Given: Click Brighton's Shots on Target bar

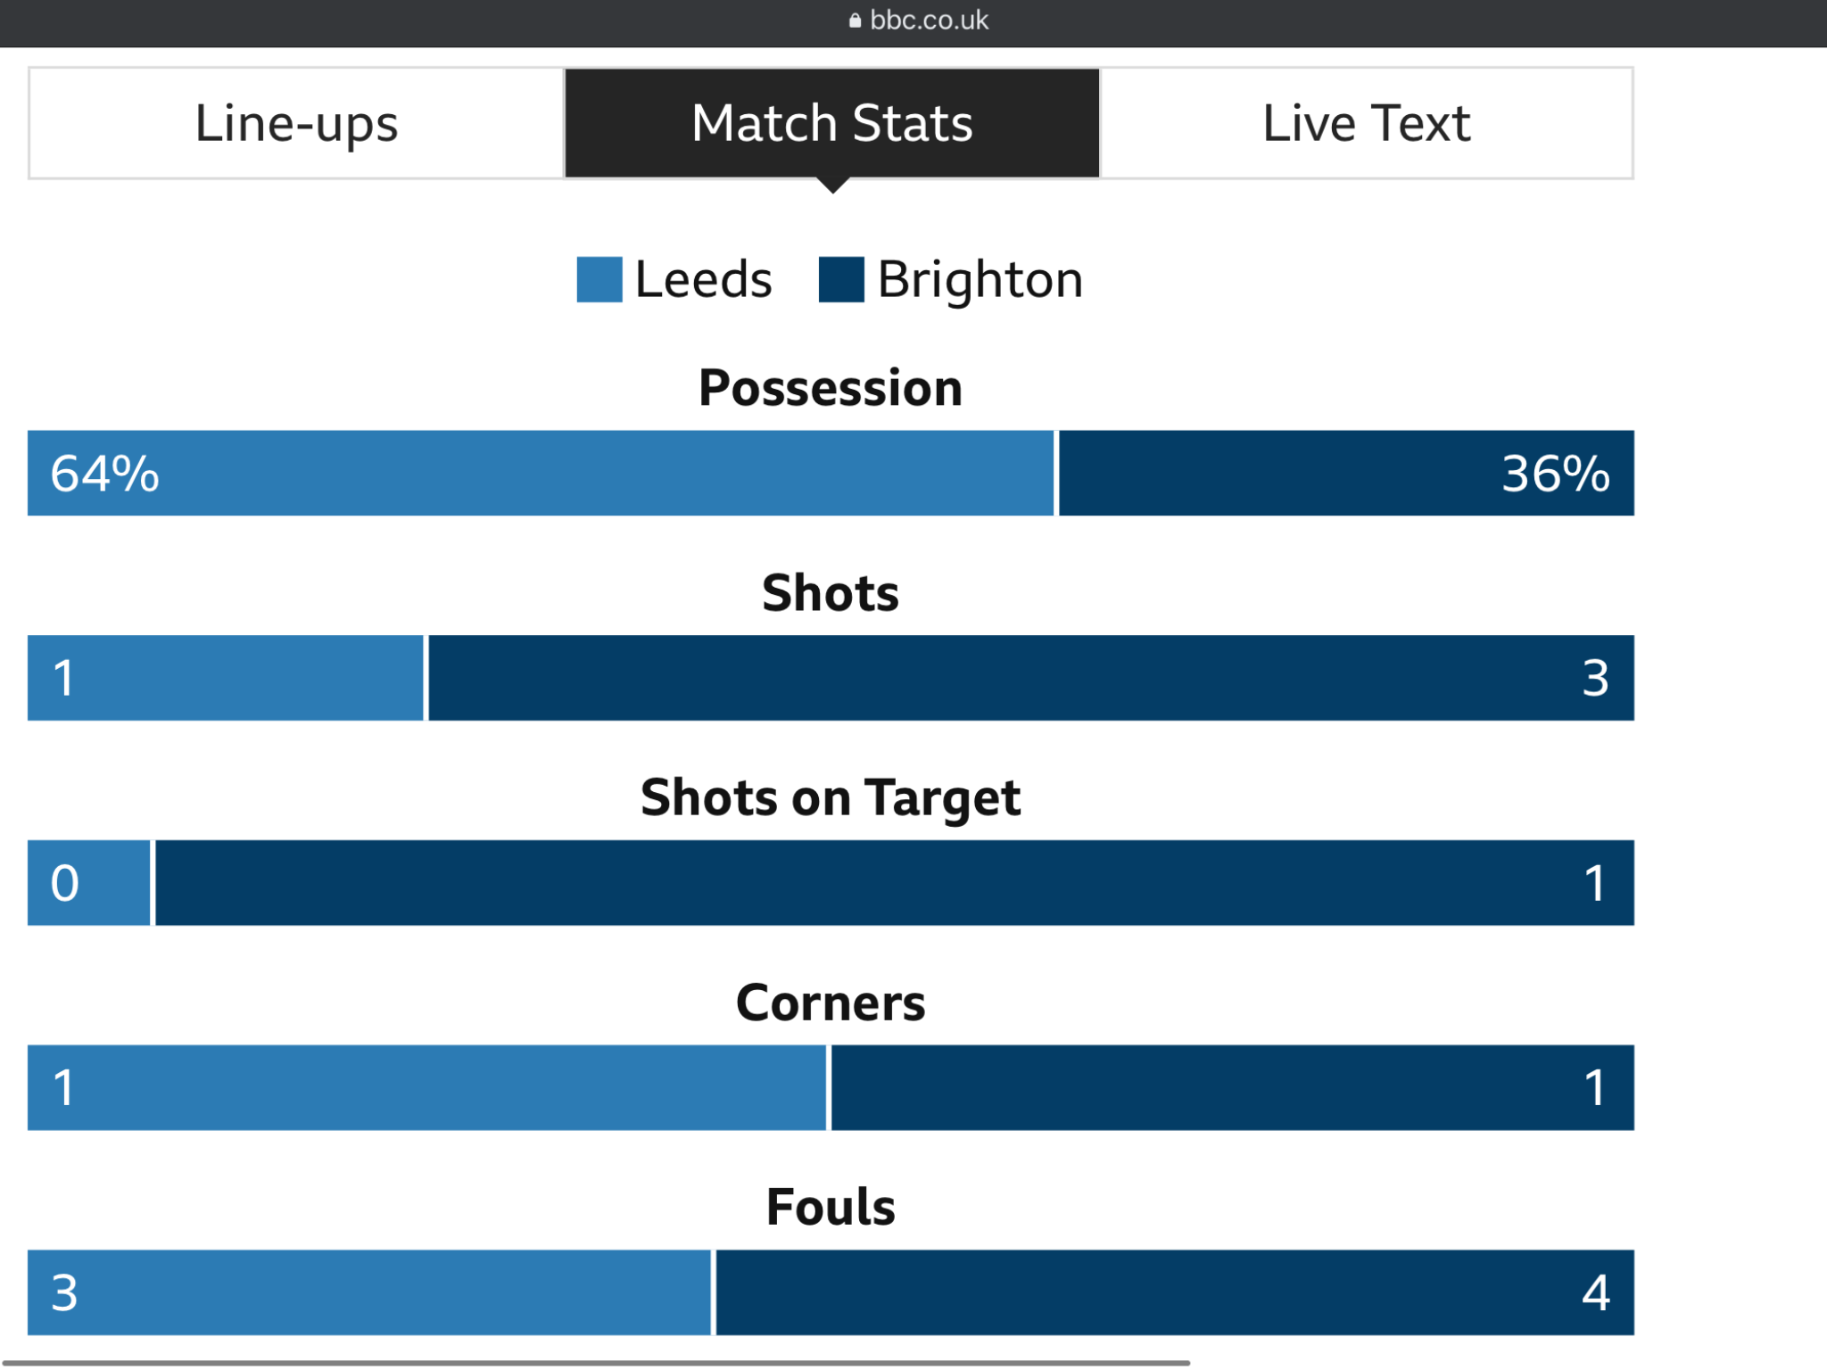Looking at the screenshot, I should pyautogui.click(x=895, y=882).
